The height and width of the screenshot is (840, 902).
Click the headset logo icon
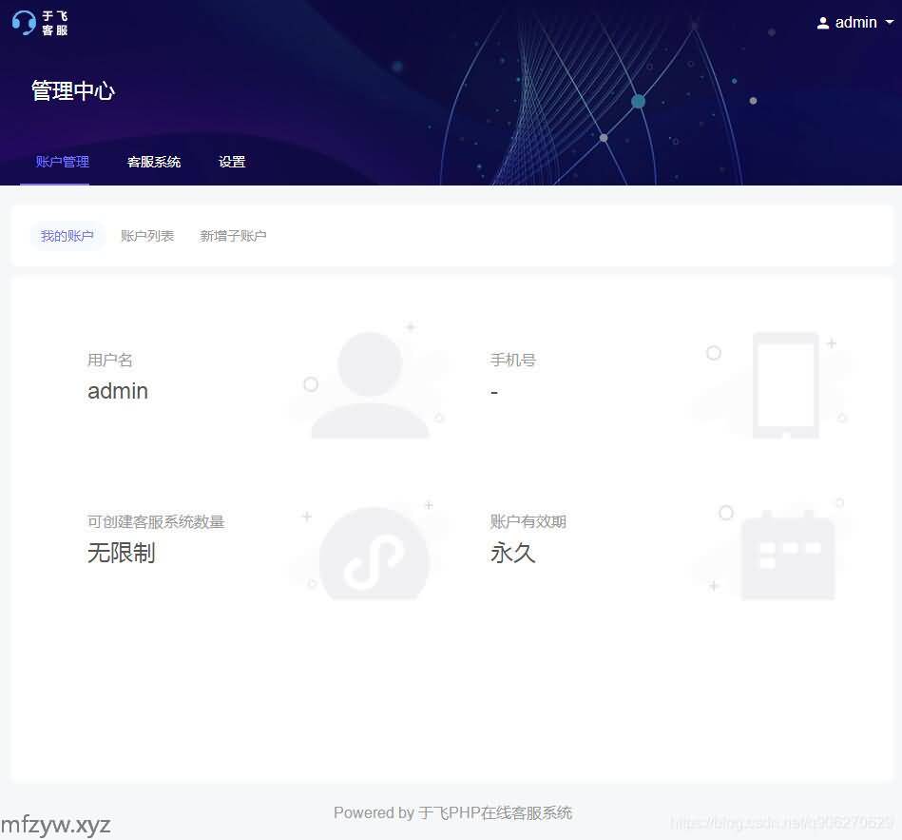click(24, 23)
